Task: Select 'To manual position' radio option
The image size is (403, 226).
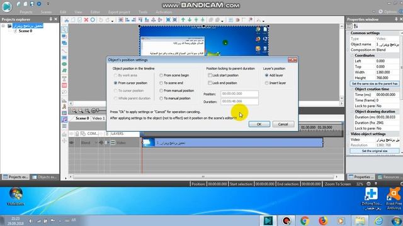Action: (x=161, y=99)
